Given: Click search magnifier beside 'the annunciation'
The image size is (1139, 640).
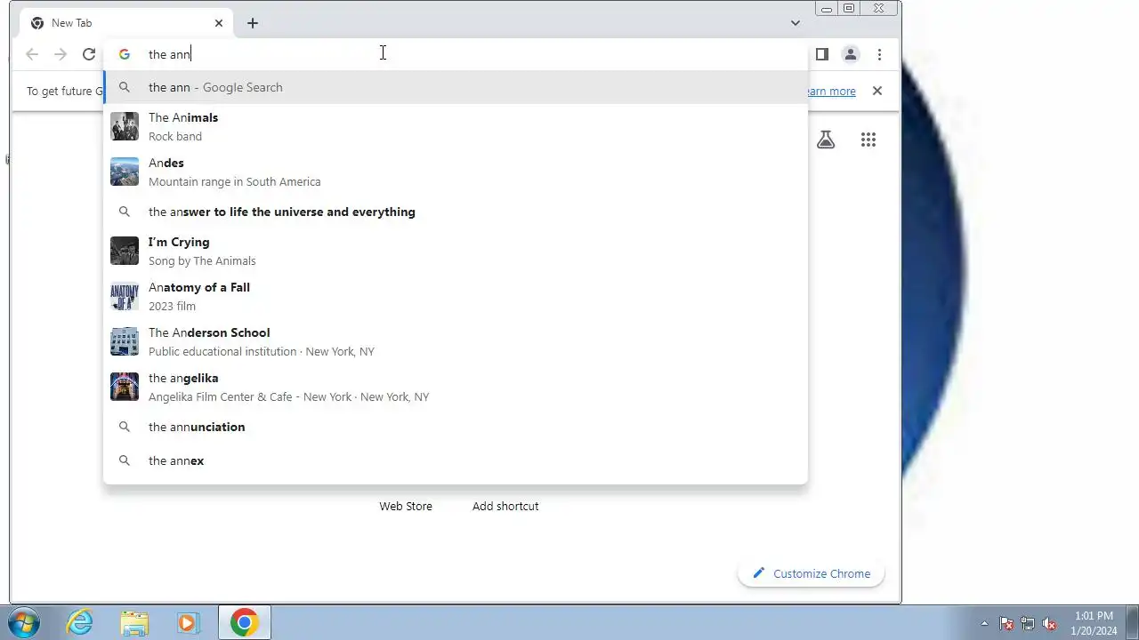Looking at the screenshot, I should [125, 427].
